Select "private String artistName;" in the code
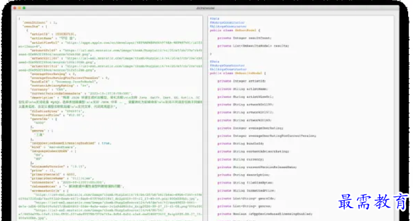Image resolution: width=413 pixels, height=221 pixels. coord(243,89)
